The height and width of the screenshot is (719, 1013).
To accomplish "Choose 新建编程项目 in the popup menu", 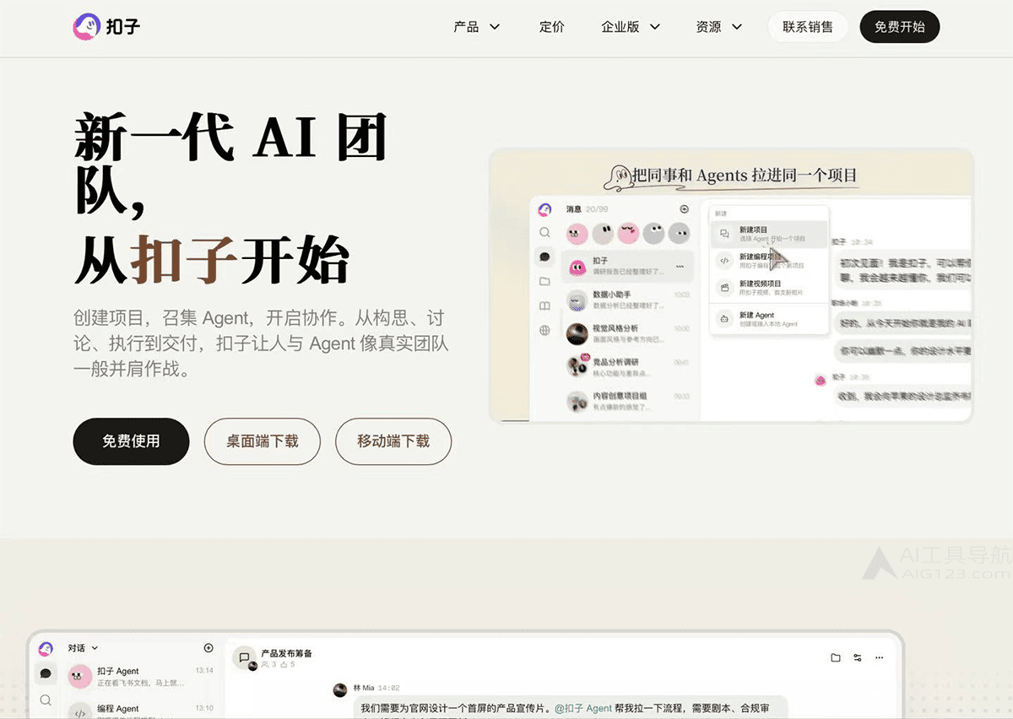I will (x=768, y=261).
